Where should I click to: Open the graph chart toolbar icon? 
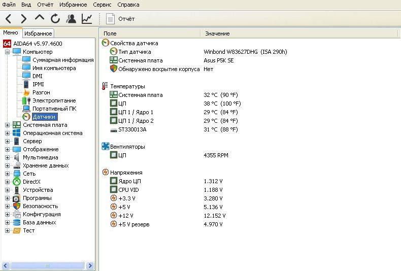pyautogui.click(x=87, y=19)
